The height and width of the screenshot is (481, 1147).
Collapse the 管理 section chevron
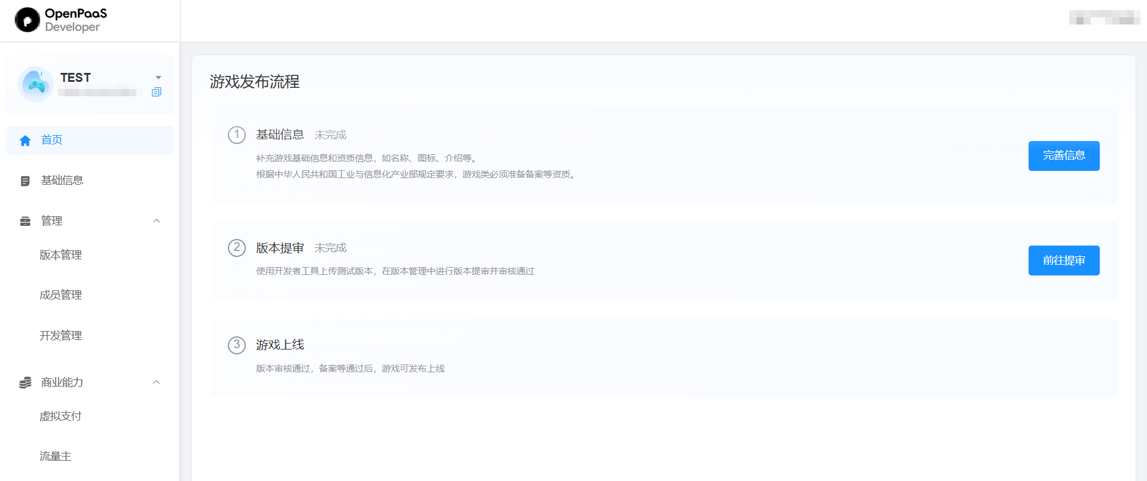point(157,221)
